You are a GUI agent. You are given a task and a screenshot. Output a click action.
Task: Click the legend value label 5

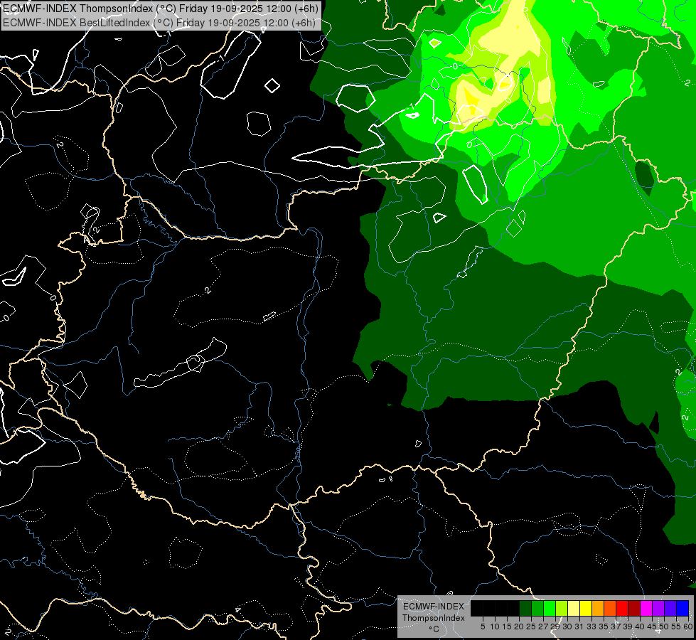483,626
